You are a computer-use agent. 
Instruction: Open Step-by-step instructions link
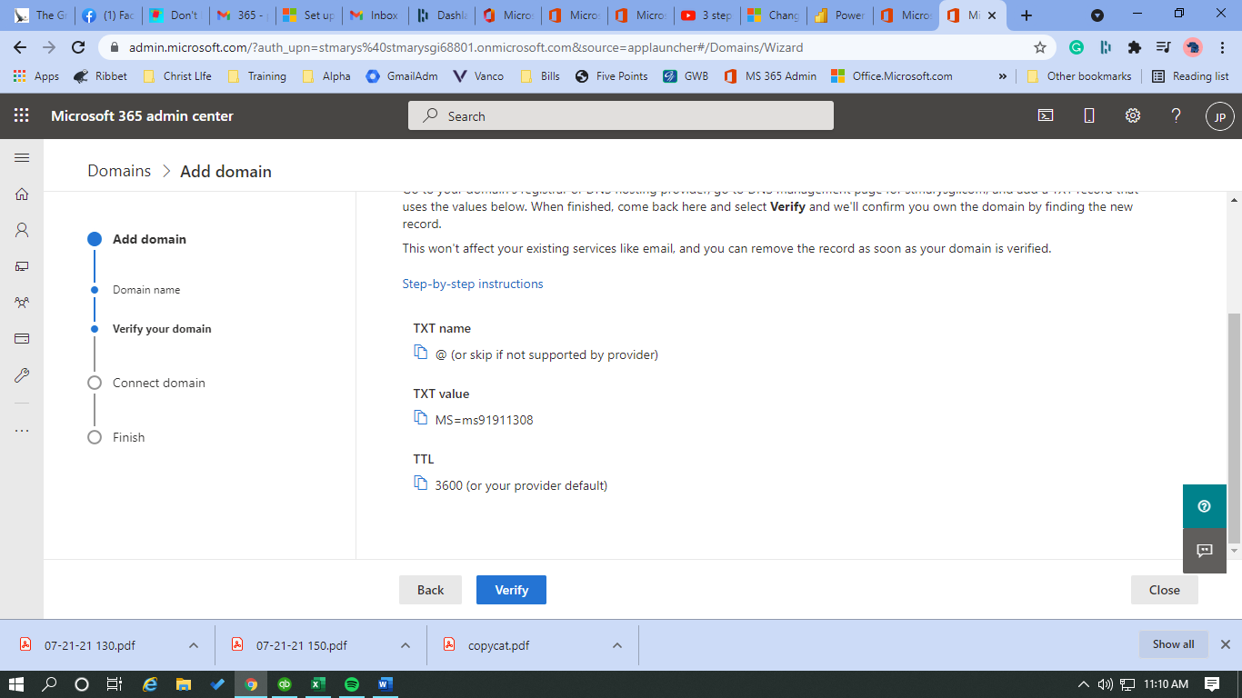click(x=473, y=284)
